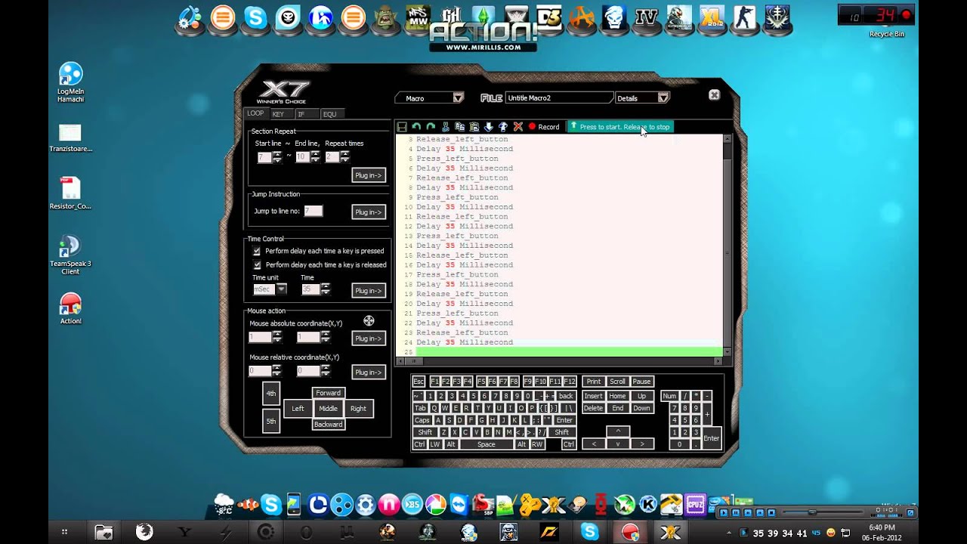
Task: Click the save macro icon in toolbar
Action: click(402, 127)
